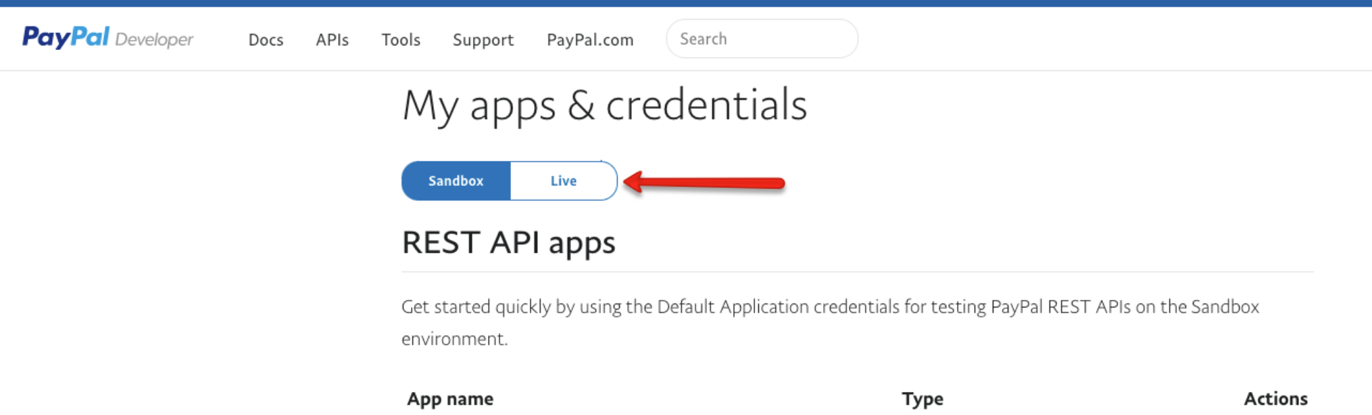Screen dimensions: 1372x415
Task: Click the My apps & credentials heading
Action: (x=604, y=105)
